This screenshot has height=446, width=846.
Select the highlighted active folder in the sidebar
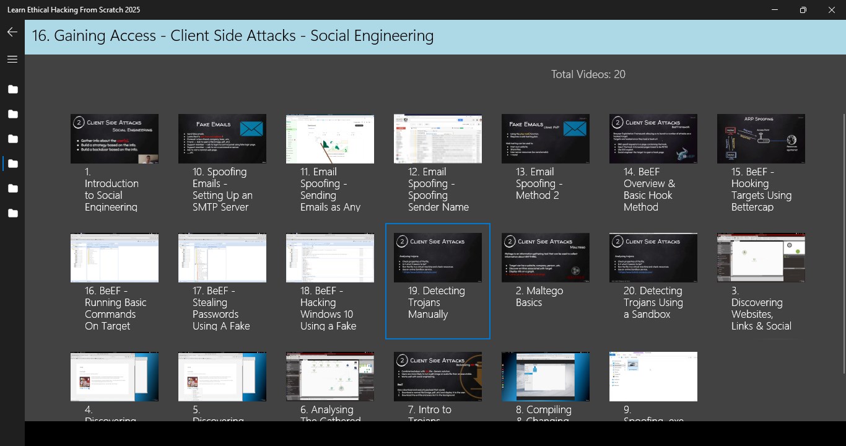[12, 164]
